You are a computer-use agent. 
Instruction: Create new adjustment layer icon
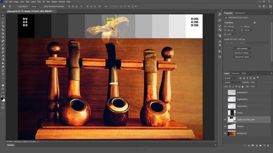[257, 145]
